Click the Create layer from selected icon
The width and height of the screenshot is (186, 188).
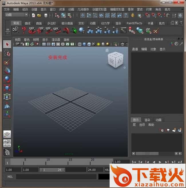[180, 130]
